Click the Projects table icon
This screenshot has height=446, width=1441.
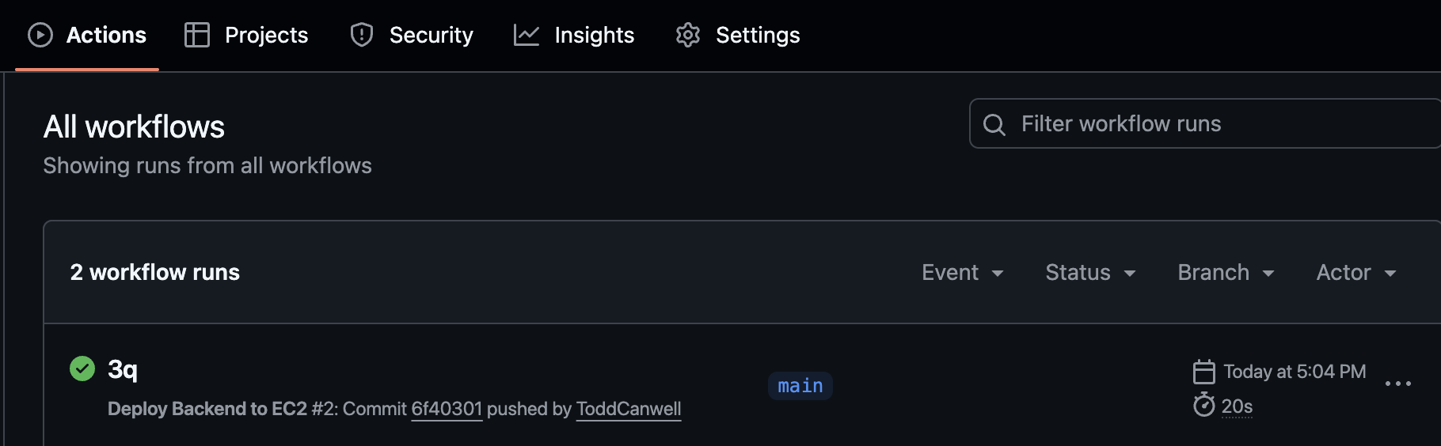(197, 35)
